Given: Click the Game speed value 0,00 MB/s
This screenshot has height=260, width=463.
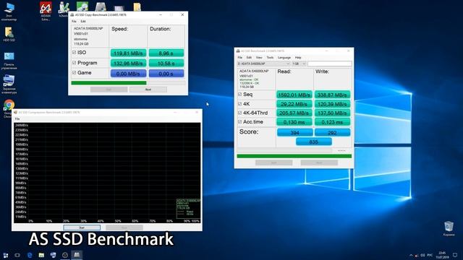Looking at the screenshot, I should click(128, 74).
